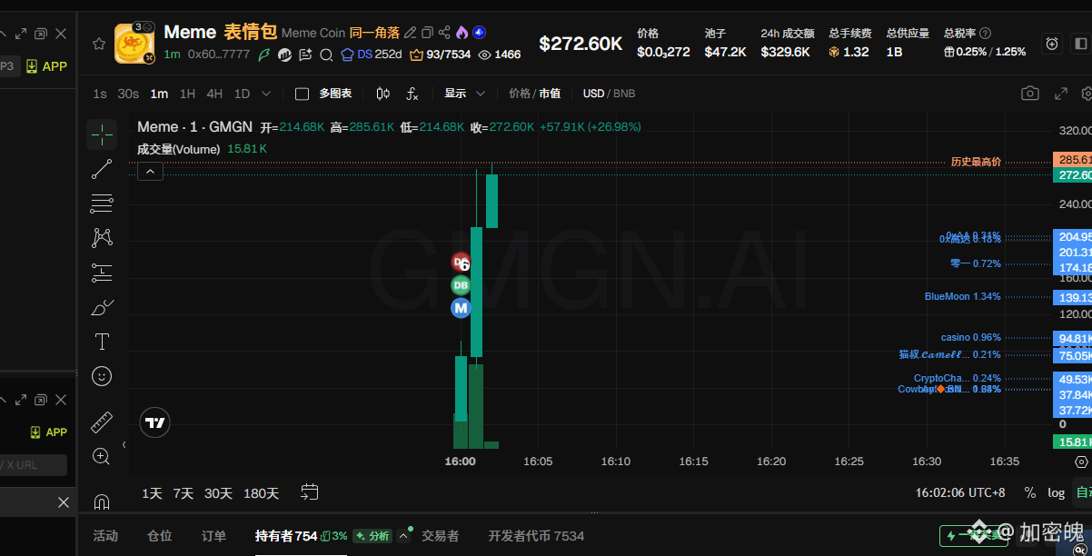Select the 1m timeframe
The height and width of the screenshot is (556, 1092).
tap(159, 94)
